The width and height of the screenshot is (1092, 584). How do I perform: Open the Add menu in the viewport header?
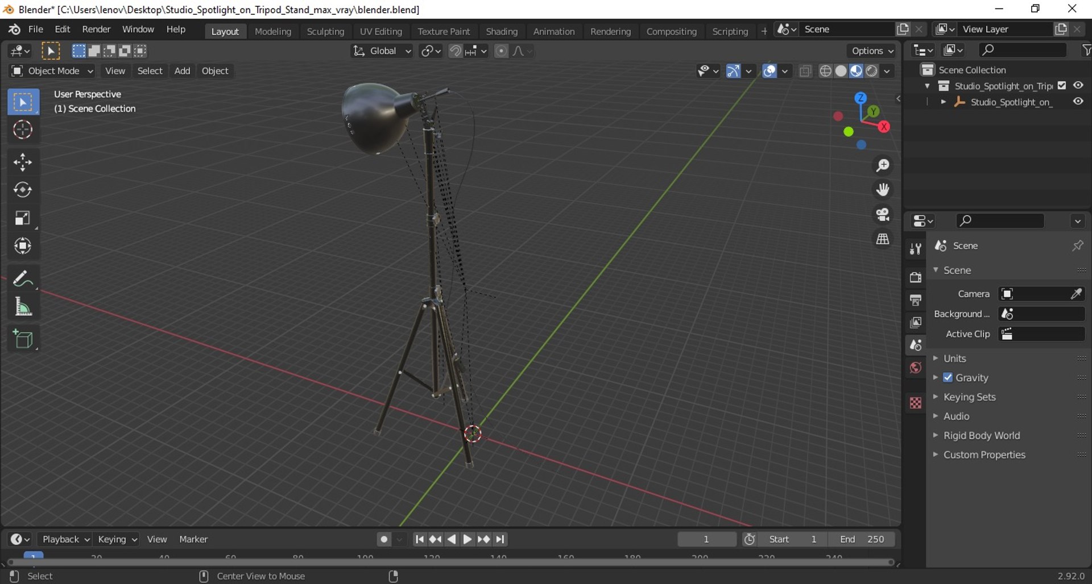point(182,71)
